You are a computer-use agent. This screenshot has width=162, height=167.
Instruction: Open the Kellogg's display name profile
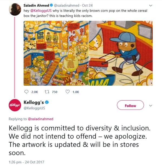click(x=33, y=102)
